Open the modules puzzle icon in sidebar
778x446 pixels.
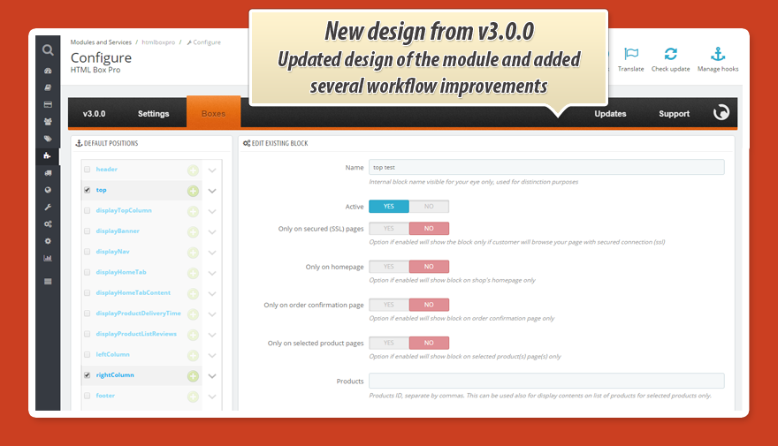[48, 156]
